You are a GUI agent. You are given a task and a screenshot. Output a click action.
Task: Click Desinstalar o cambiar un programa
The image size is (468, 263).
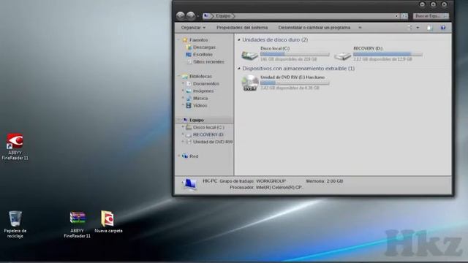314,28
